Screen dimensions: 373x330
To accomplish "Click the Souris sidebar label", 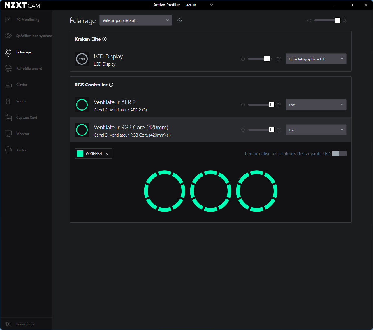I will tap(21, 101).
